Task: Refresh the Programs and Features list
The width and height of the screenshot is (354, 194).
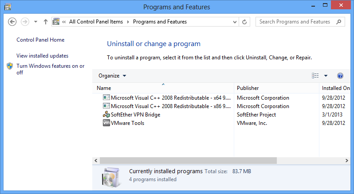Action: (x=244, y=22)
